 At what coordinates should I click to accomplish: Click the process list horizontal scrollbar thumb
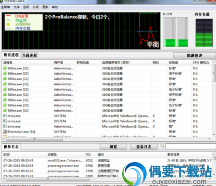coord(34,139)
